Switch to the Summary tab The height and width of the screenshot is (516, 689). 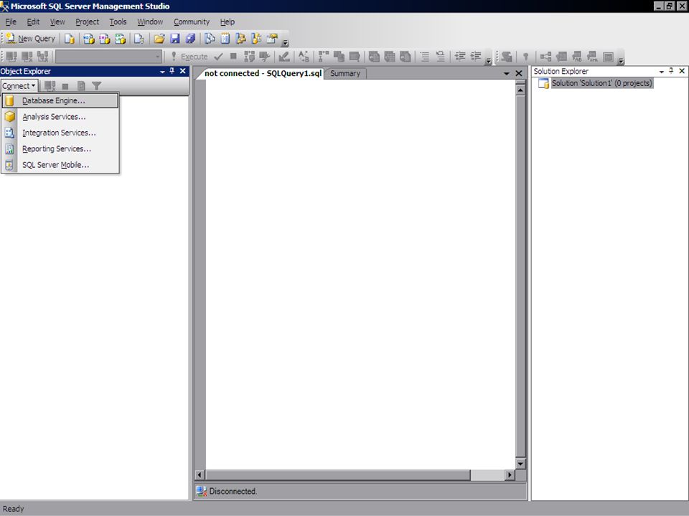345,74
